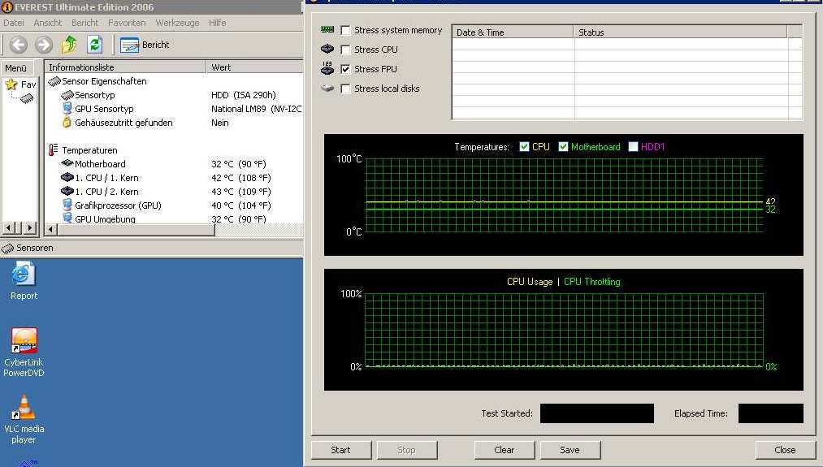This screenshot has height=467, width=823.
Task: Click the Sensor Eigenschaften chip icon
Action: pos(54,81)
